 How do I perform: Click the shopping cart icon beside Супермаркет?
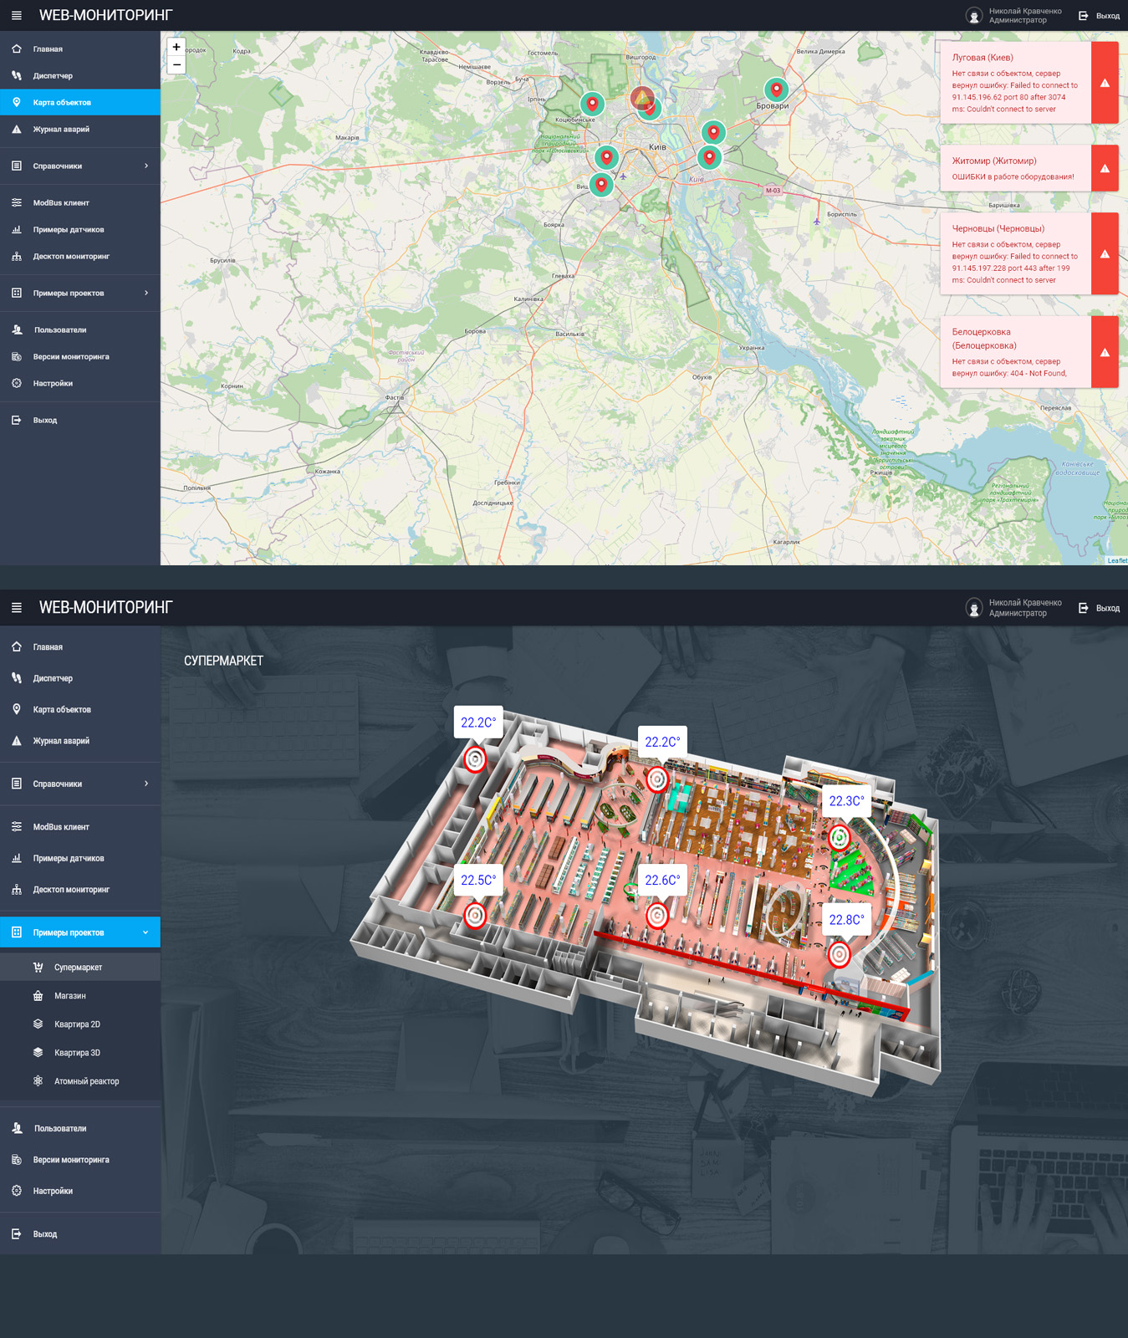pyautogui.click(x=38, y=968)
